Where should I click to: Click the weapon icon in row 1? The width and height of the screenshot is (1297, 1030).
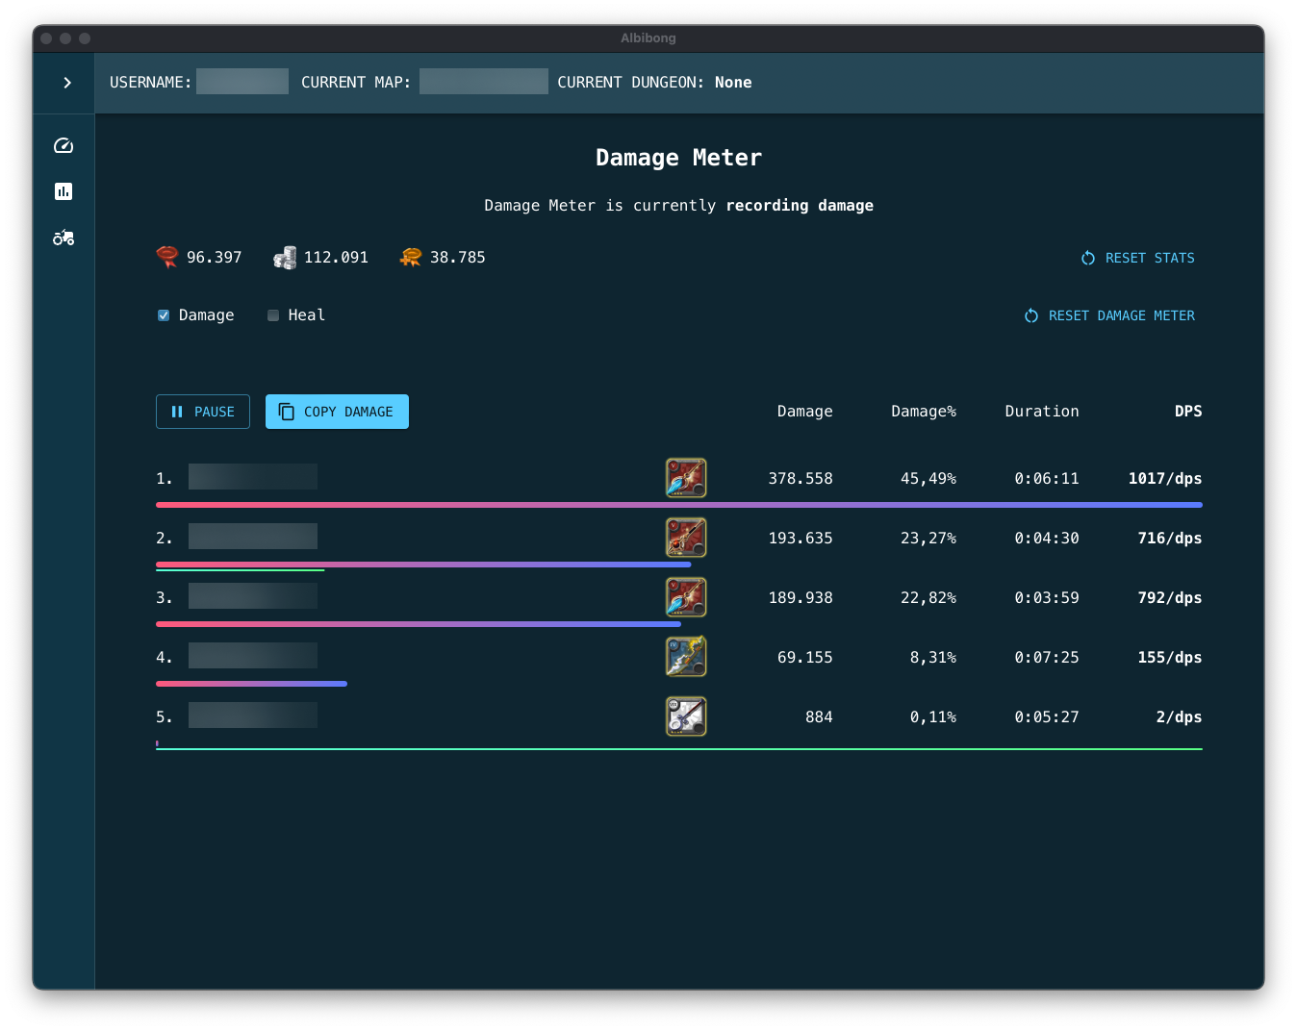(686, 478)
